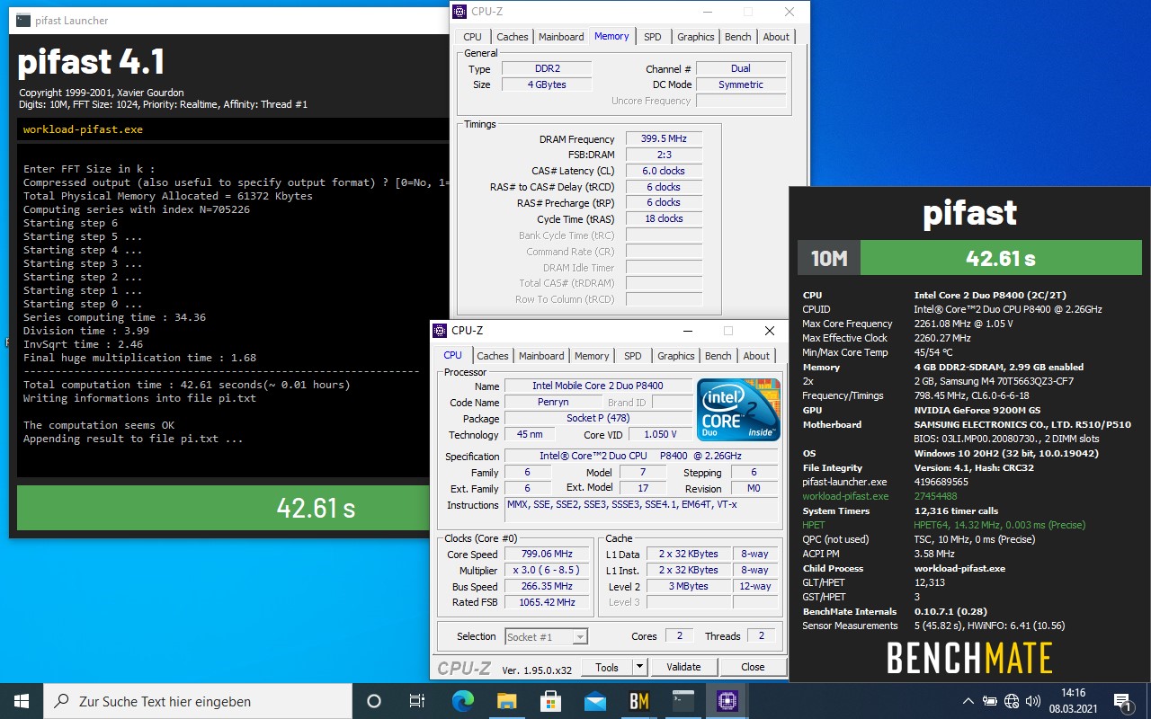Open volume tray icon
1151x719 pixels.
[1033, 701]
